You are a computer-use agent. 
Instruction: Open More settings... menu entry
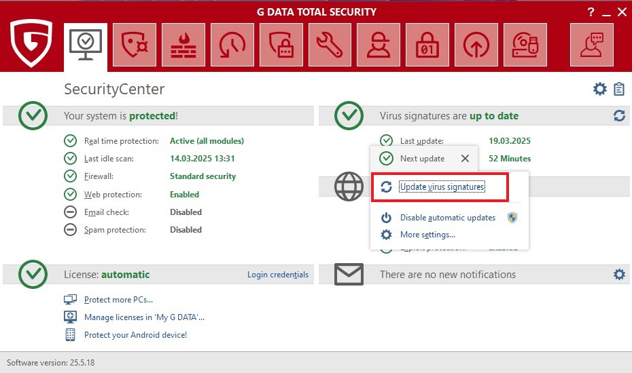[x=427, y=235]
